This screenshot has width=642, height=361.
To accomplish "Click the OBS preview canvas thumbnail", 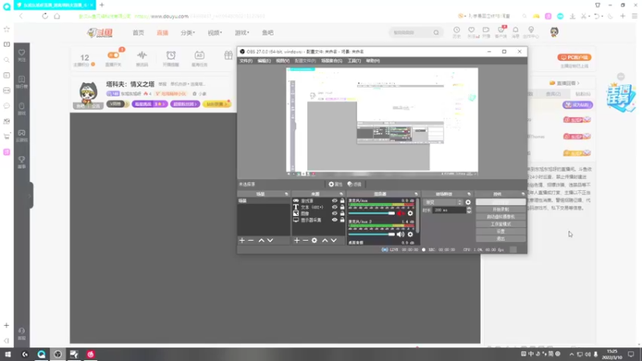I will click(382, 122).
